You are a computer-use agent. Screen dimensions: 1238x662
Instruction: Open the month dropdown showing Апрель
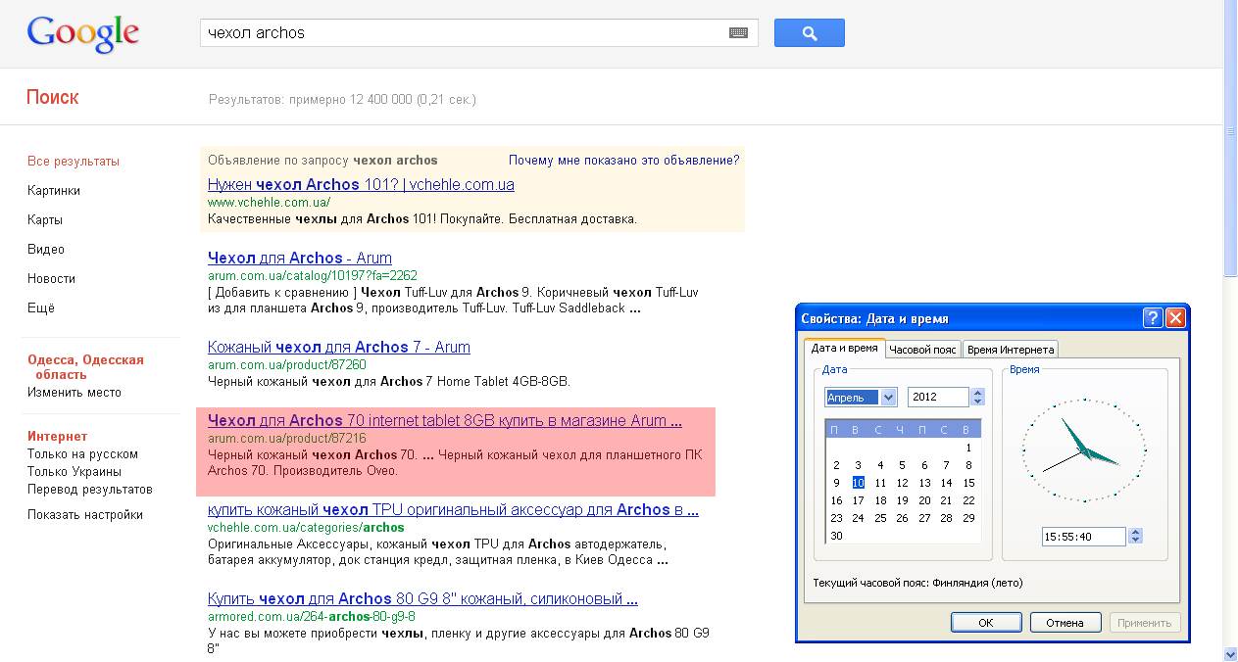pyautogui.click(x=889, y=398)
